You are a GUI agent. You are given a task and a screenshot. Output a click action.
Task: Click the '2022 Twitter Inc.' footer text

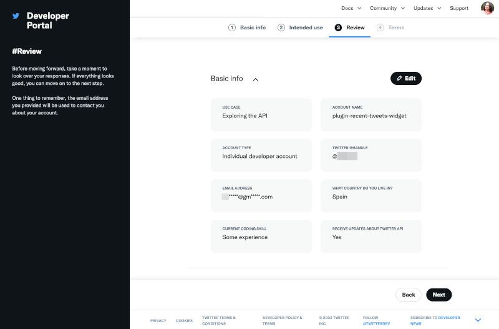(334, 320)
